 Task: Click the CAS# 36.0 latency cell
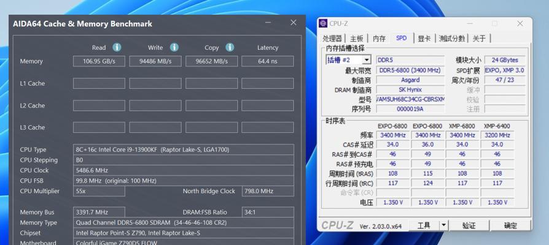click(x=427, y=145)
